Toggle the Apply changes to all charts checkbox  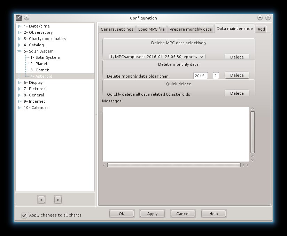tap(24, 215)
